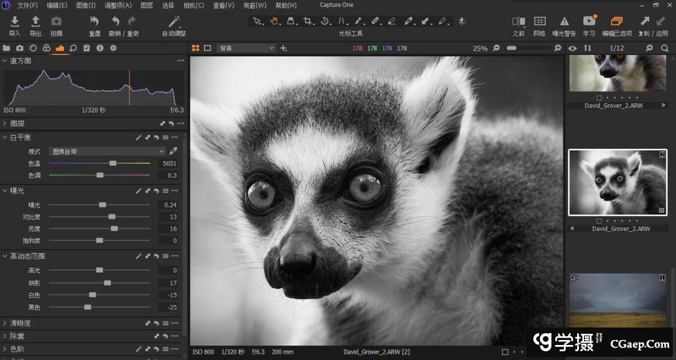
Task: Collapse the 高动态范围 panel
Action: point(6,256)
